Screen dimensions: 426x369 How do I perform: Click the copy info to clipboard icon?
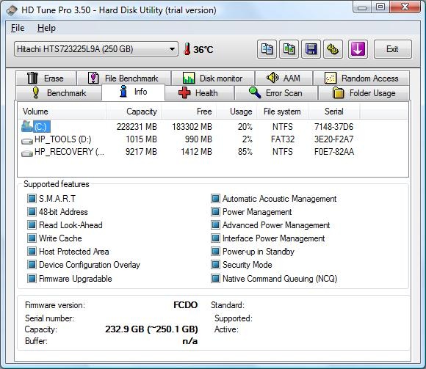tap(267, 49)
